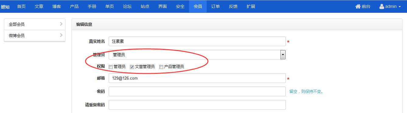Open the 管理员 role dropdown arrow
Screen dimensions: 407x113
click(283, 55)
